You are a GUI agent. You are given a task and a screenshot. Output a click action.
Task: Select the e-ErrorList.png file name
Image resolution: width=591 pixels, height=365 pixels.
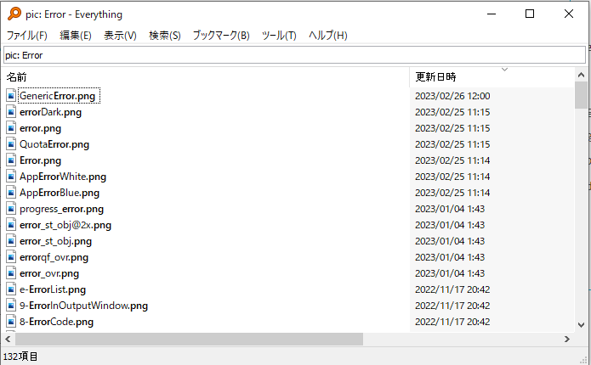point(53,289)
